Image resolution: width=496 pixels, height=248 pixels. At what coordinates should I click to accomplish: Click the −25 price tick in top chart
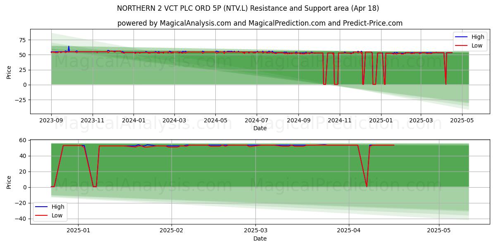pyautogui.click(x=21, y=100)
